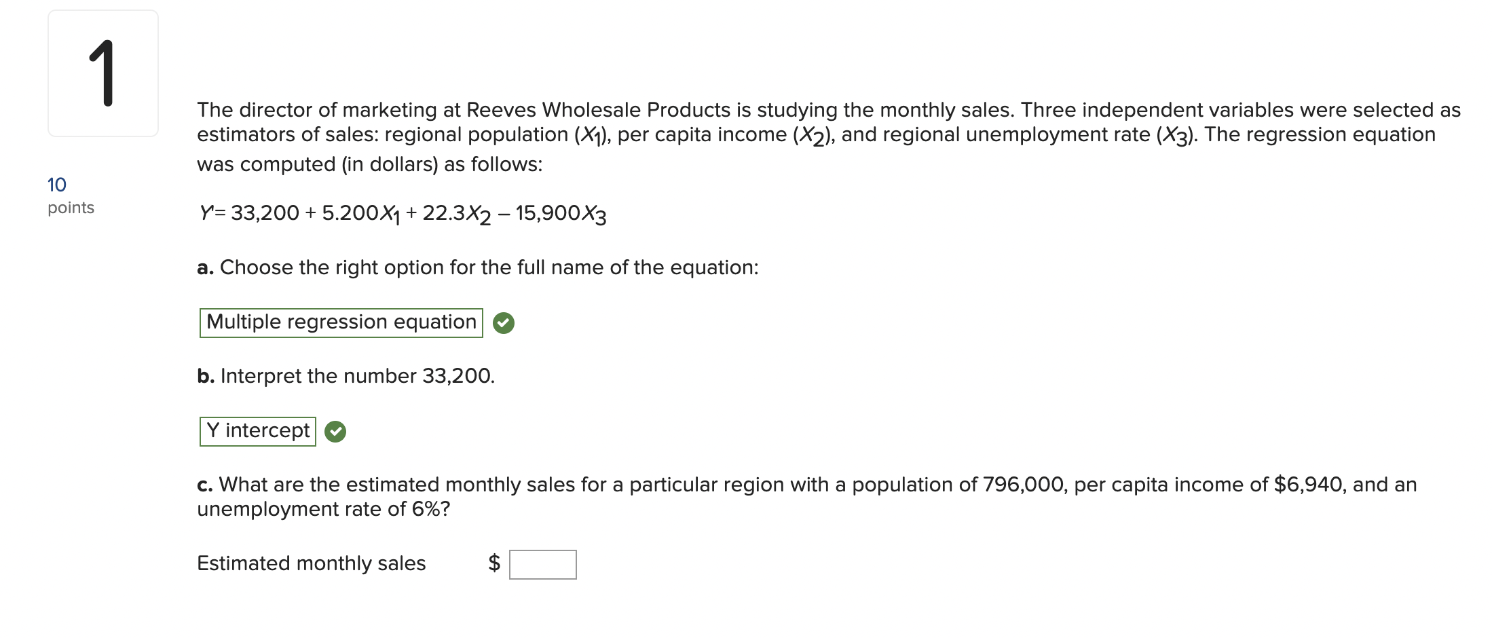Open the Multiple regression equation dropdown
This screenshot has height=638, width=1492.
(341, 323)
